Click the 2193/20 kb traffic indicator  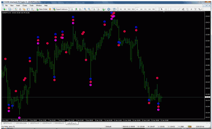point(200,127)
